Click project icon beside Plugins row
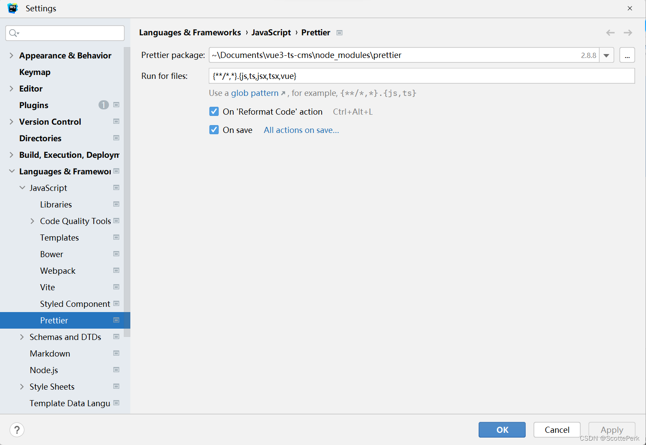The image size is (646, 445). (x=116, y=105)
